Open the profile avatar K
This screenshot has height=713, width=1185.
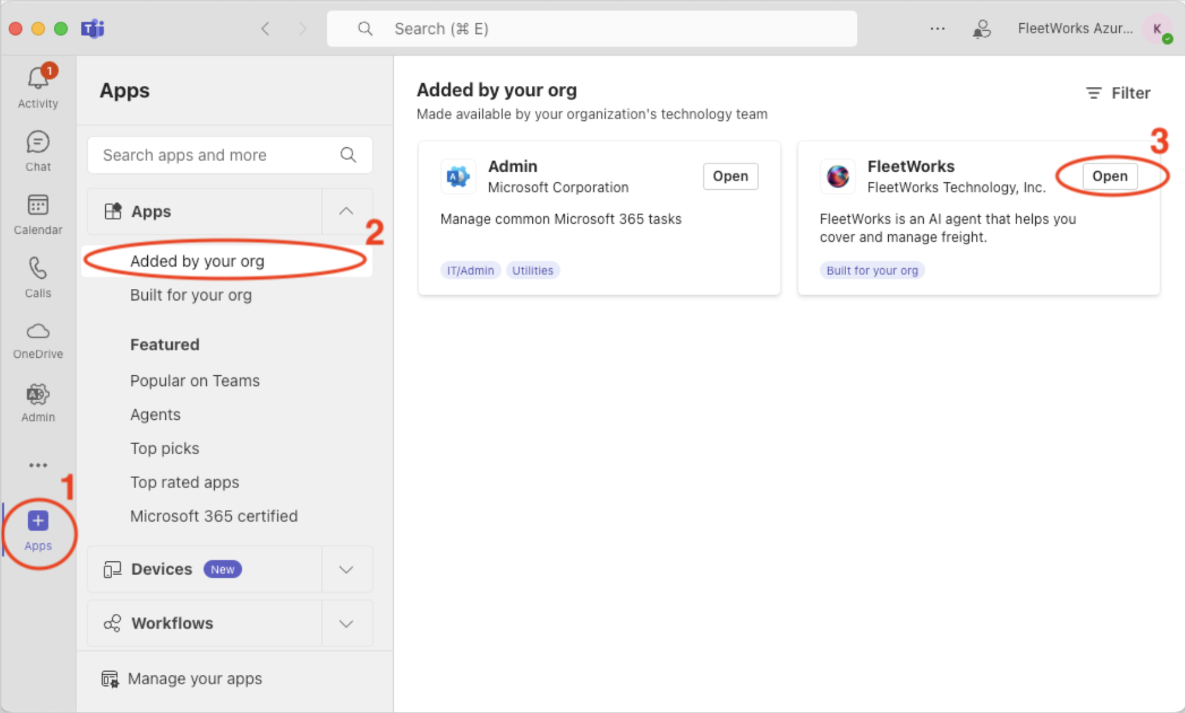tap(1157, 28)
